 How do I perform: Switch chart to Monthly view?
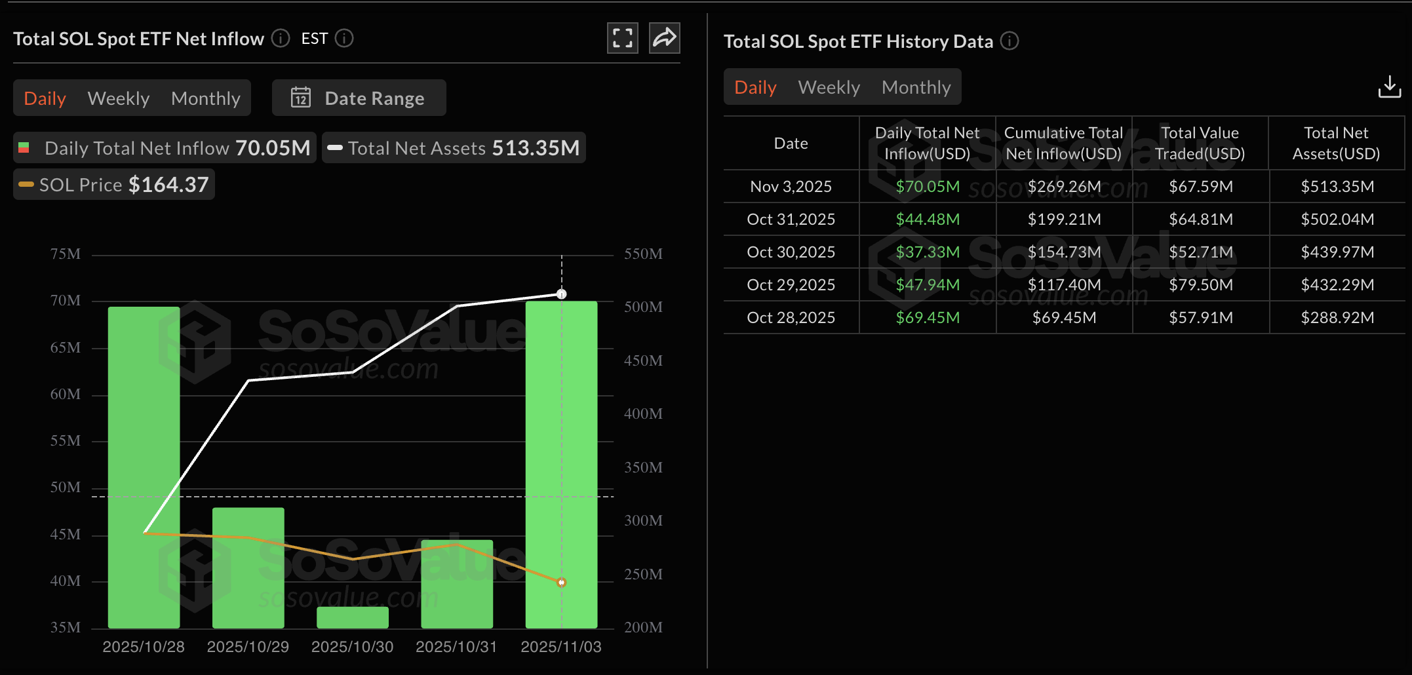coord(205,98)
